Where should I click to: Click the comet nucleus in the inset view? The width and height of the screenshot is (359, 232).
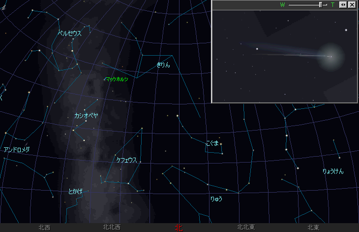click(x=330, y=56)
